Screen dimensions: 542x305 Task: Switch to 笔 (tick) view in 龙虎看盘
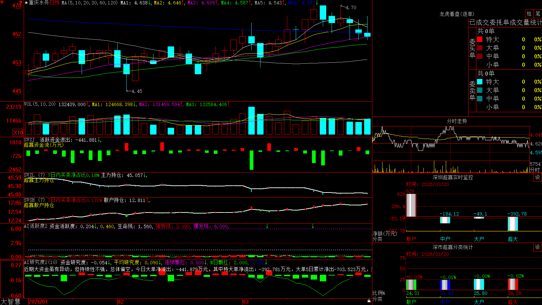[x=538, y=14]
